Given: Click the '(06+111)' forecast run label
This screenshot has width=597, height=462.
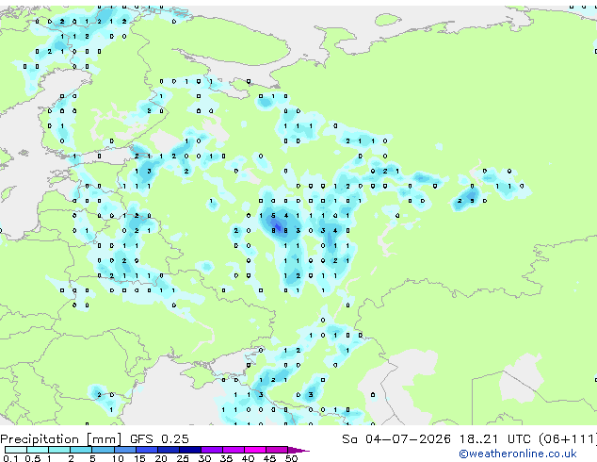Looking at the screenshot, I should tap(568, 439).
